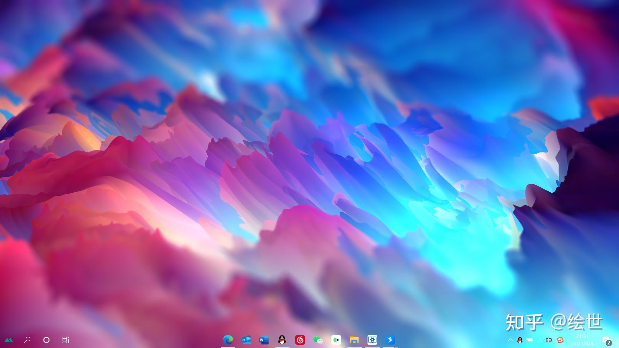Open Microsoft Word from the taskbar
This screenshot has width=619, height=348.
pos(263,340)
